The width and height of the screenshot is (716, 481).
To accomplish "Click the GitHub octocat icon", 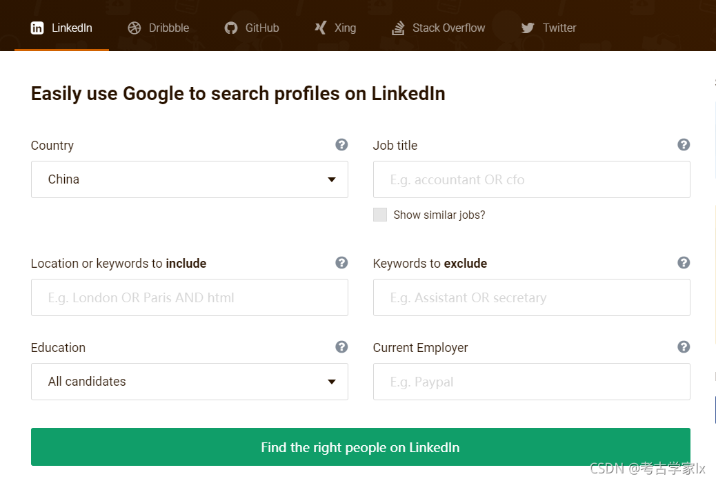I will pos(231,28).
